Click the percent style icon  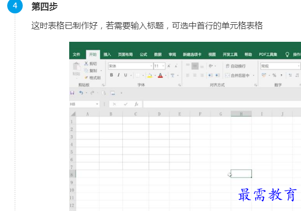click(x=274, y=75)
